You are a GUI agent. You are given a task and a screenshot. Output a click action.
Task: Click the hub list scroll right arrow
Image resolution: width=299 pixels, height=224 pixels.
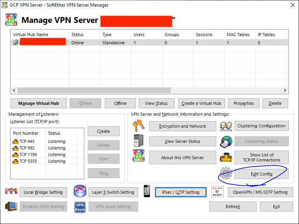[x=285, y=90]
